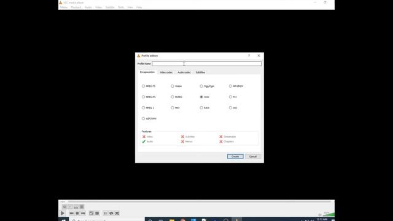The image size is (393, 221).
Task: Select the AVI encapsulation option
Action: (x=233, y=108)
